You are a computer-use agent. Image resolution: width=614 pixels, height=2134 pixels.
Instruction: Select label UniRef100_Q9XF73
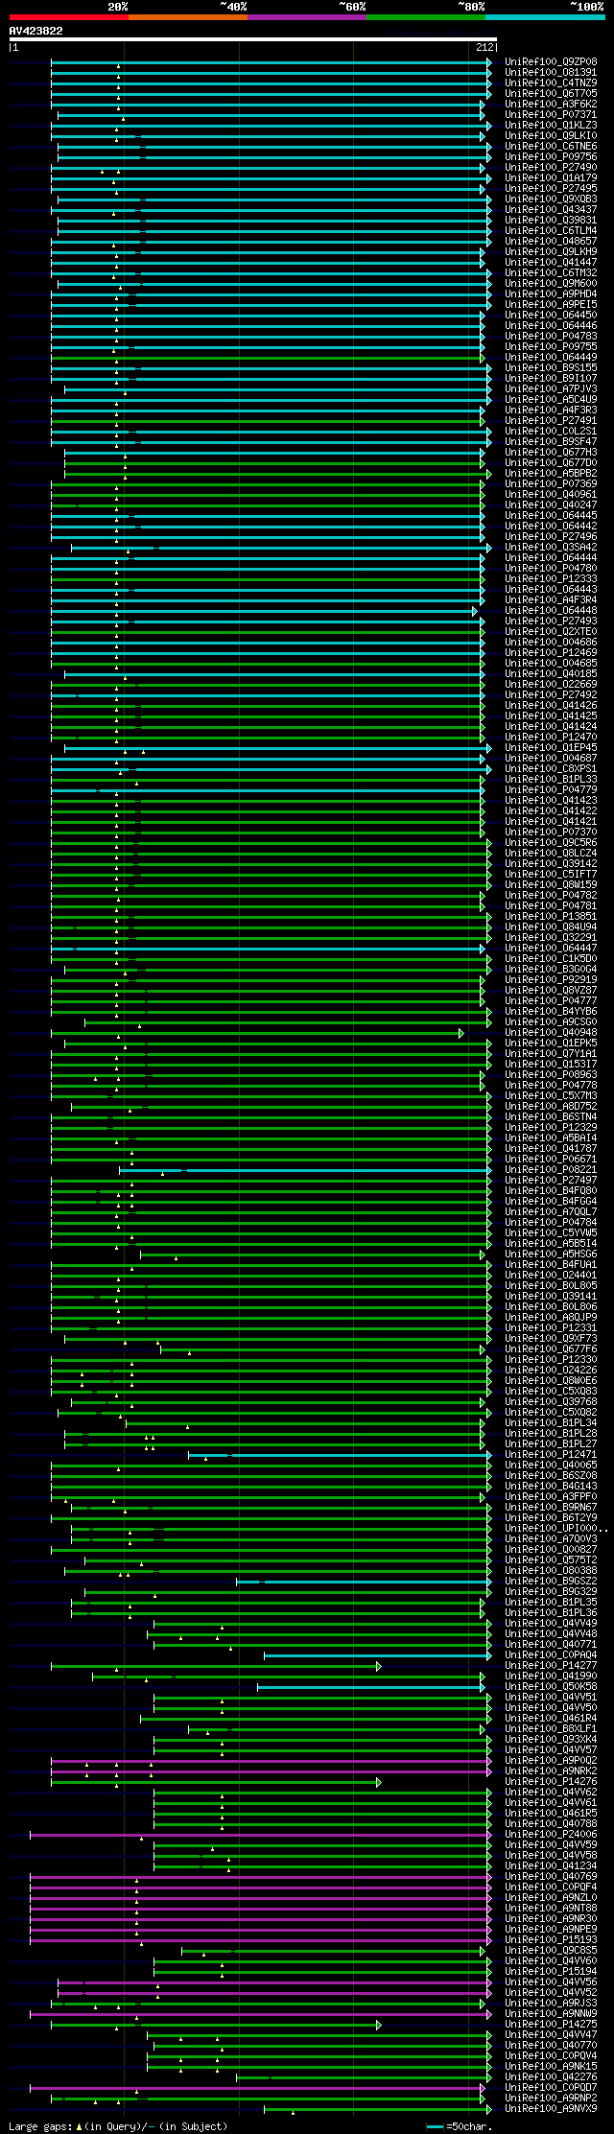pyautogui.click(x=551, y=1339)
